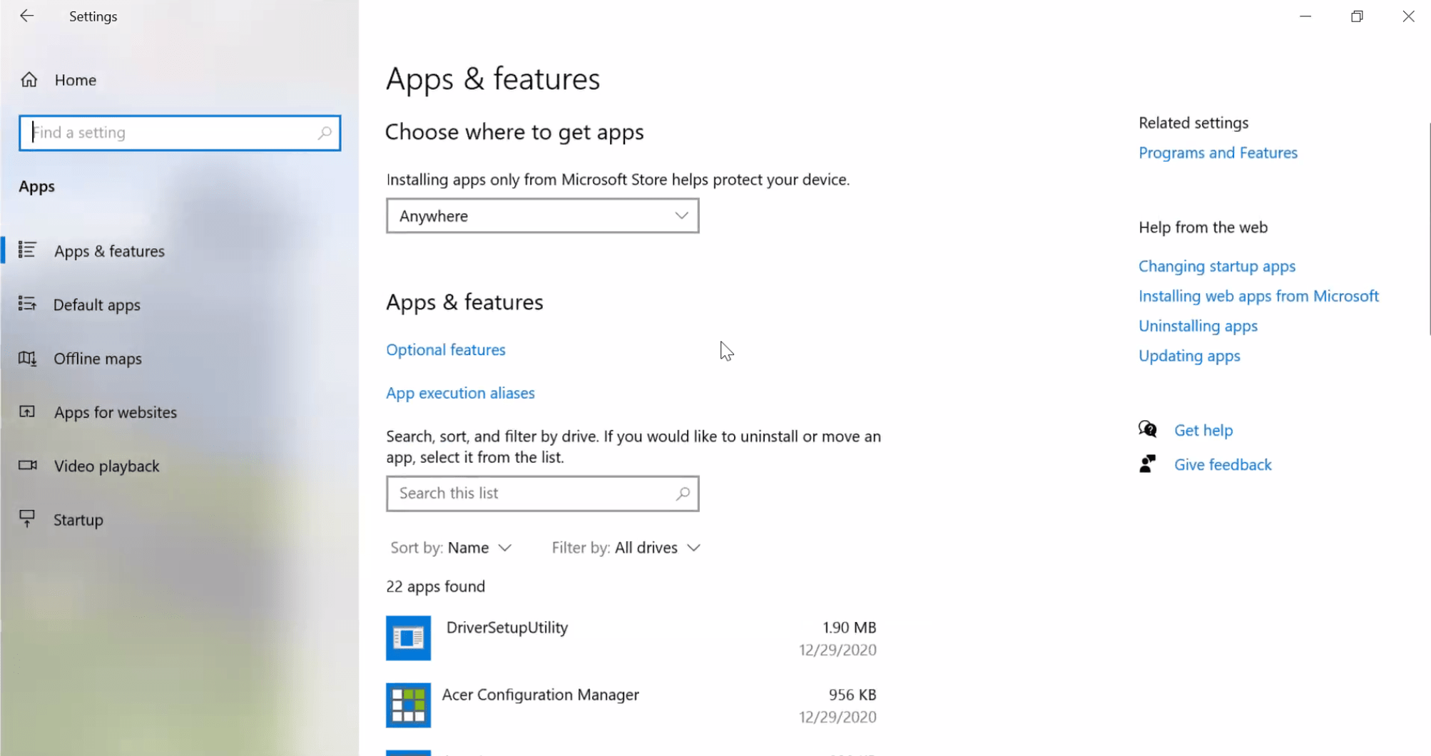
Task: Go back using the back arrow
Action: pyautogui.click(x=27, y=16)
